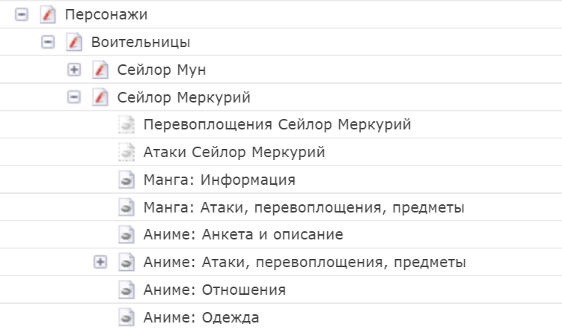Click the Персонажи page icon

[x=47, y=14]
